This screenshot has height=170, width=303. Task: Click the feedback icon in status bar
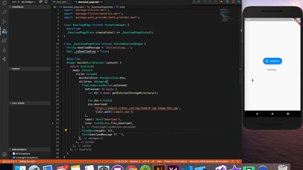232,161
